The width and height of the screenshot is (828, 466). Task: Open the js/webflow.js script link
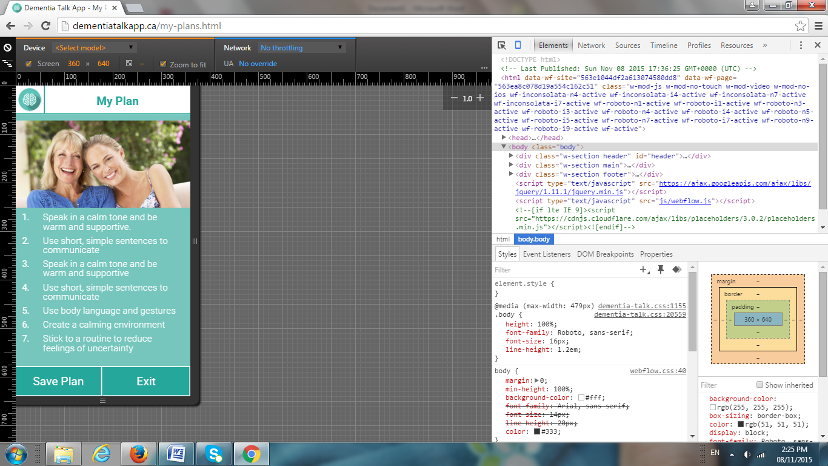click(x=685, y=201)
